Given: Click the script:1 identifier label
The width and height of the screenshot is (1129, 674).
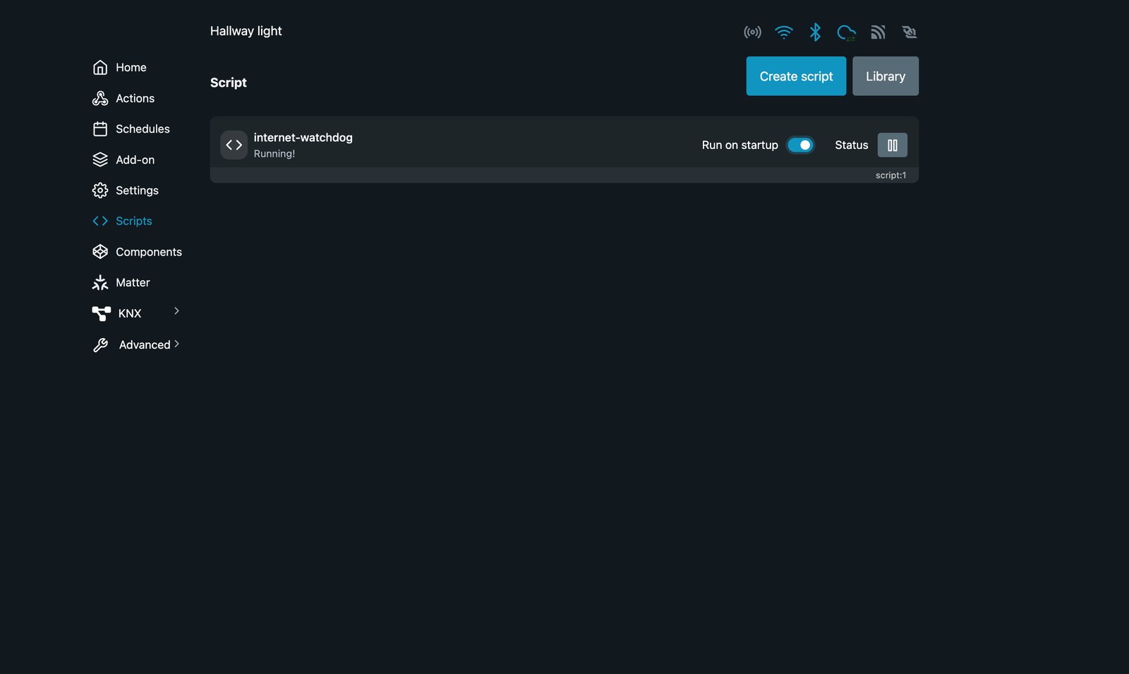Looking at the screenshot, I should (x=890, y=175).
